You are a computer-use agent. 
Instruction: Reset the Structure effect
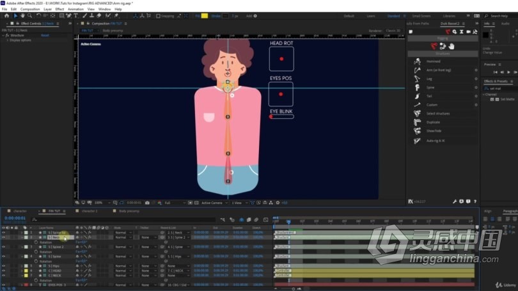tap(45, 35)
